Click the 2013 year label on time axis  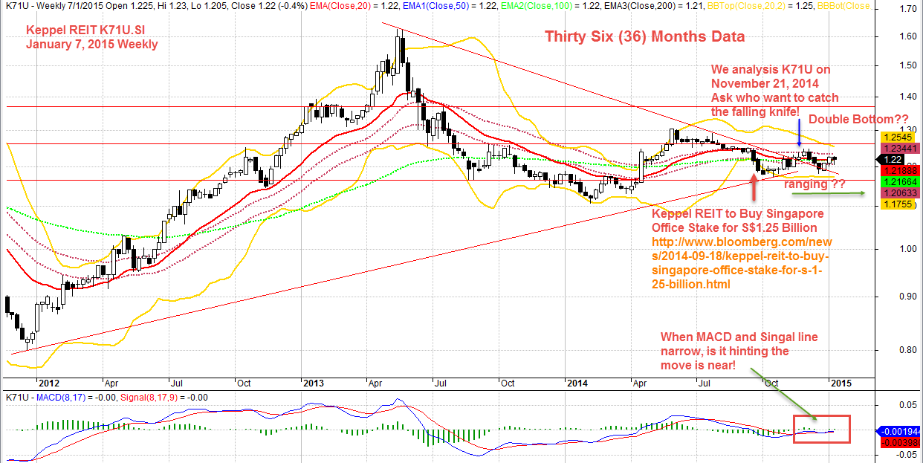coord(312,383)
